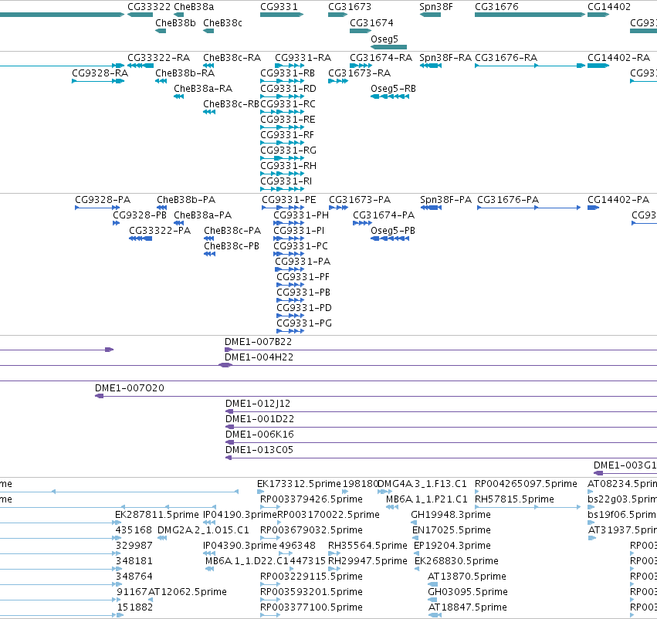
Task: Click the CG9331-PG protein label
Action: pyautogui.click(x=303, y=323)
